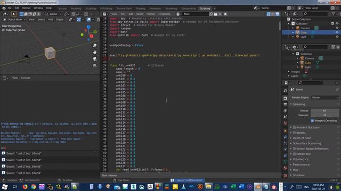The height and width of the screenshot is (191, 341).
Task: Open the Render Engine dropdown
Action: [325, 98]
